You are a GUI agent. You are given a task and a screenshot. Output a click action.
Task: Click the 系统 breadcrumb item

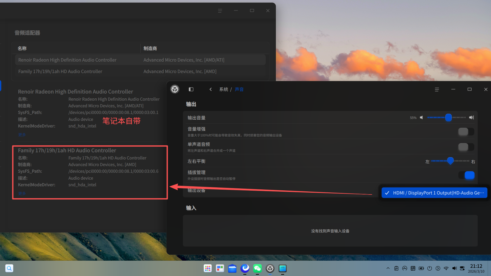coord(224,89)
